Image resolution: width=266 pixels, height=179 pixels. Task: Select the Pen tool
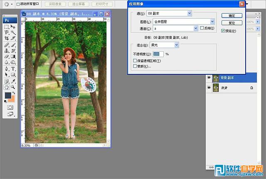click(x=6, y=69)
